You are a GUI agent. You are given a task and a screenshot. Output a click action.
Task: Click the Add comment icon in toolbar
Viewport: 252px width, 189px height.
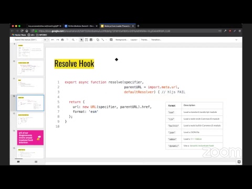click(x=111, y=40)
